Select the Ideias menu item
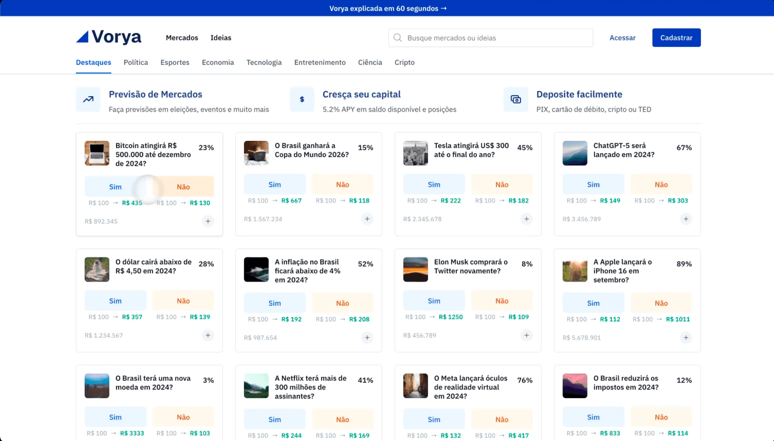The width and height of the screenshot is (774, 441). point(221,38)
